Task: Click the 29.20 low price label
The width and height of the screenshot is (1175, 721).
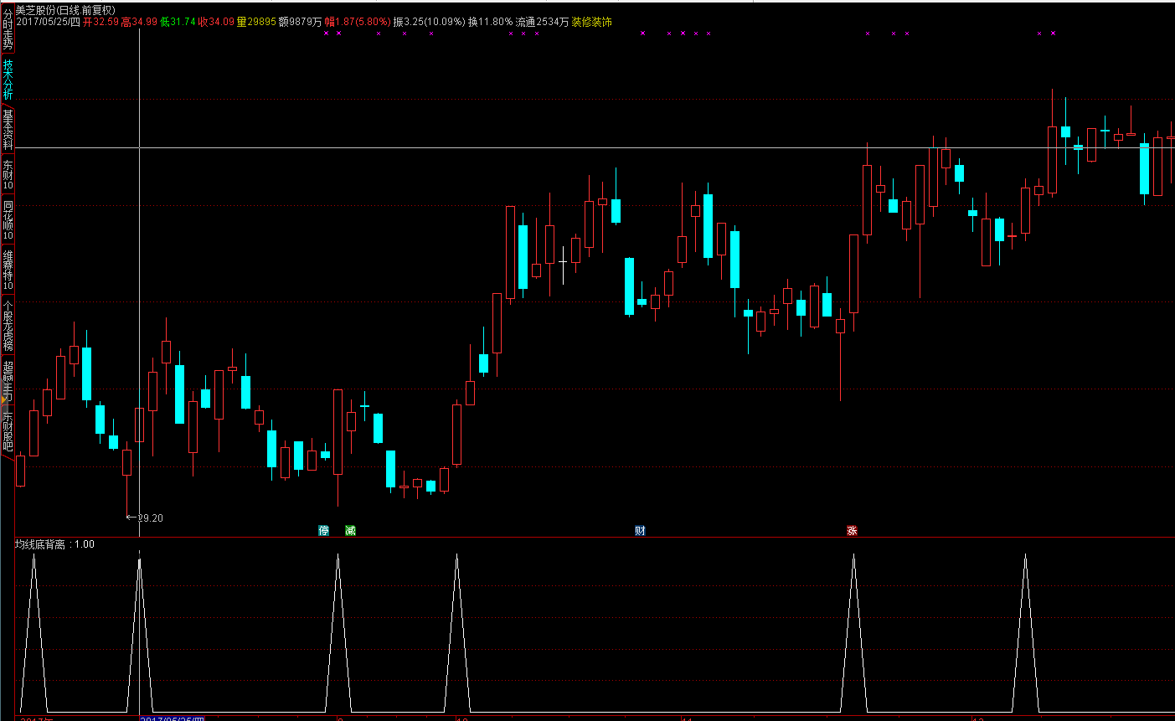Action: (150, 518)
